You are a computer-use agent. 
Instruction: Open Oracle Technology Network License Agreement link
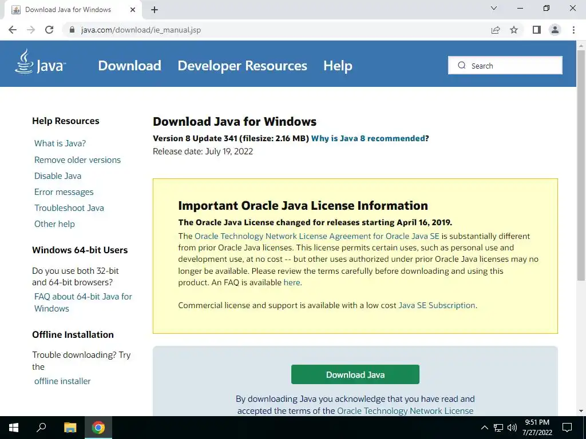317,236
